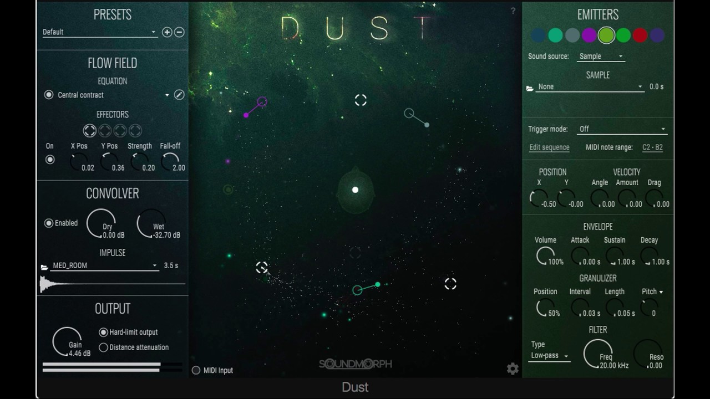Click the gray emitter circle in field

pyautogui.click(x=409, y=113)
